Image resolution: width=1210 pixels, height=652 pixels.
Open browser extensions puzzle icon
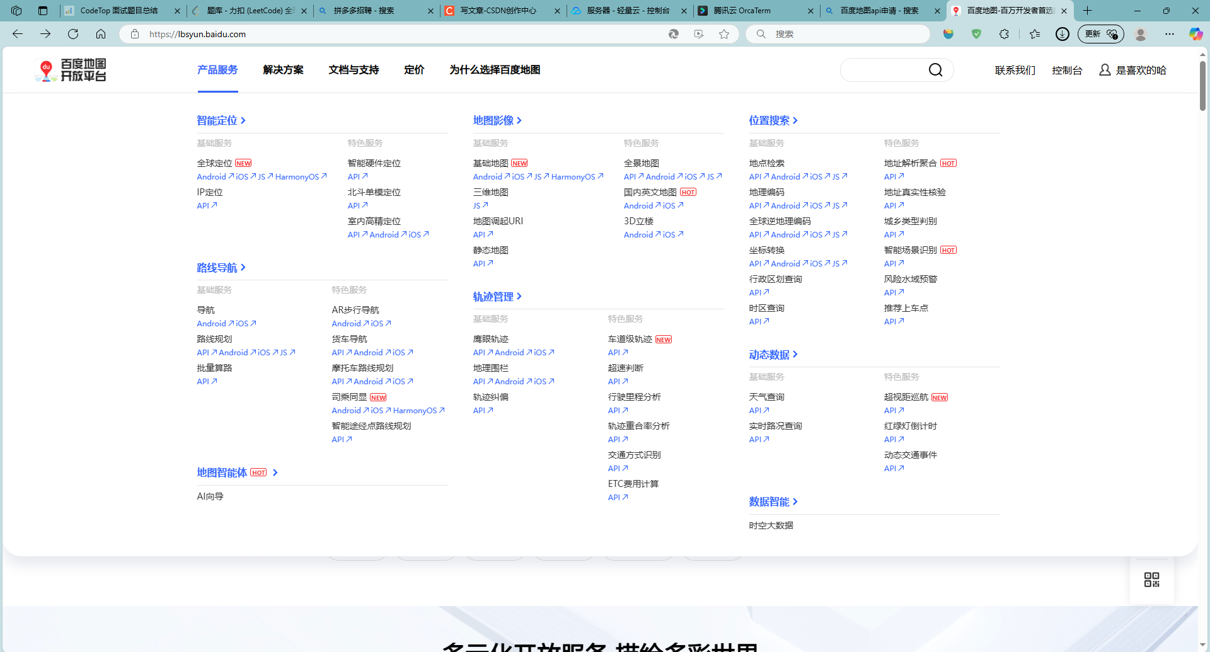coord(1004,34)
